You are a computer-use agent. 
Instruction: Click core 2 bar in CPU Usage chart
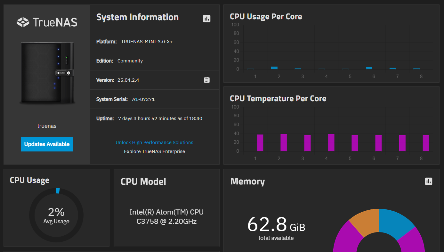pyautogui.click(x=274, y=68)
